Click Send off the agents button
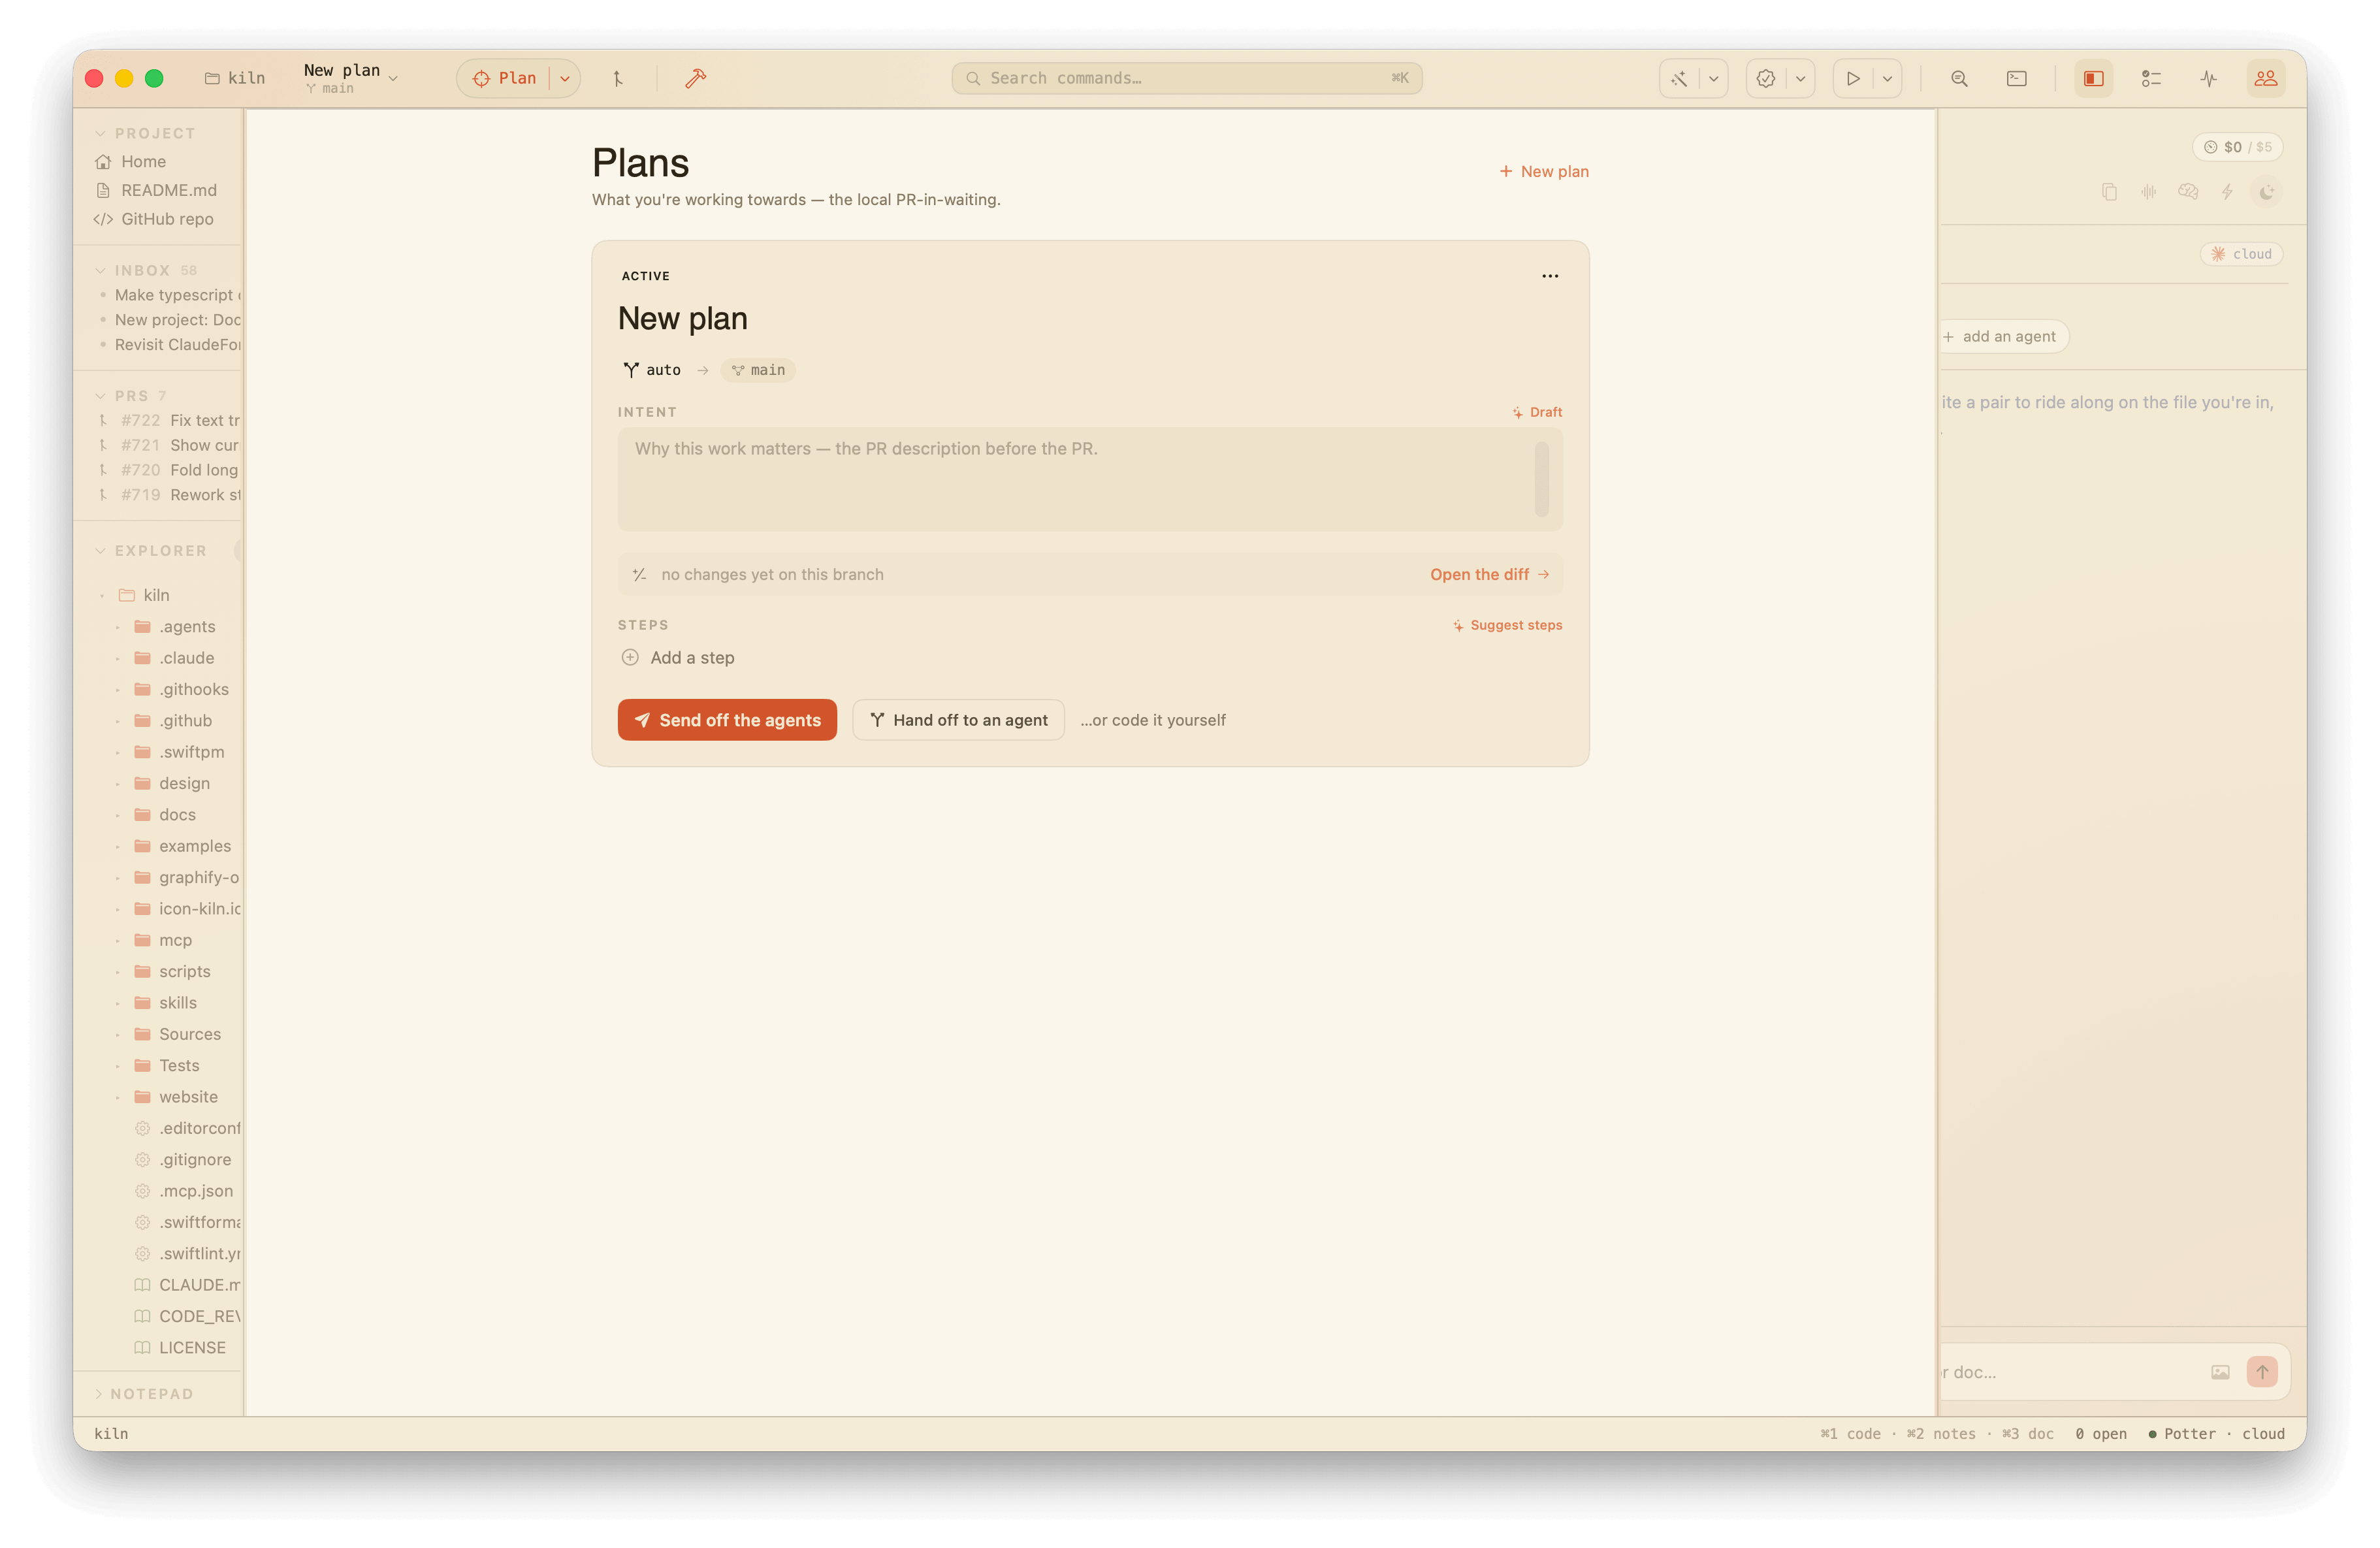 point(727,720)
